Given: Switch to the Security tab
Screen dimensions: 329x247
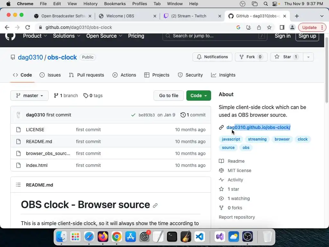Looking at the screenshot, I should tap(190, 75).
